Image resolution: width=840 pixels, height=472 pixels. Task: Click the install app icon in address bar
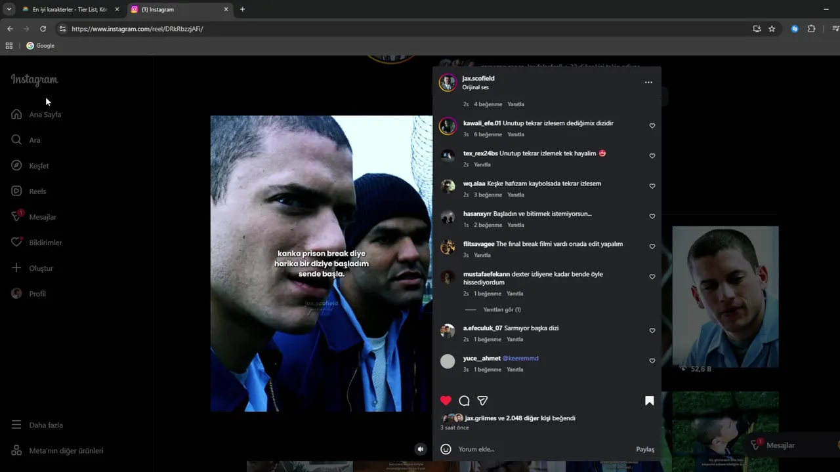coord(757,29)
